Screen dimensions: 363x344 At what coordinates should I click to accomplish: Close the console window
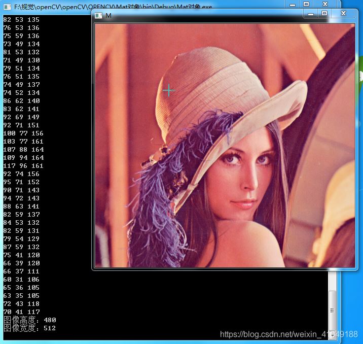(325, 4)
